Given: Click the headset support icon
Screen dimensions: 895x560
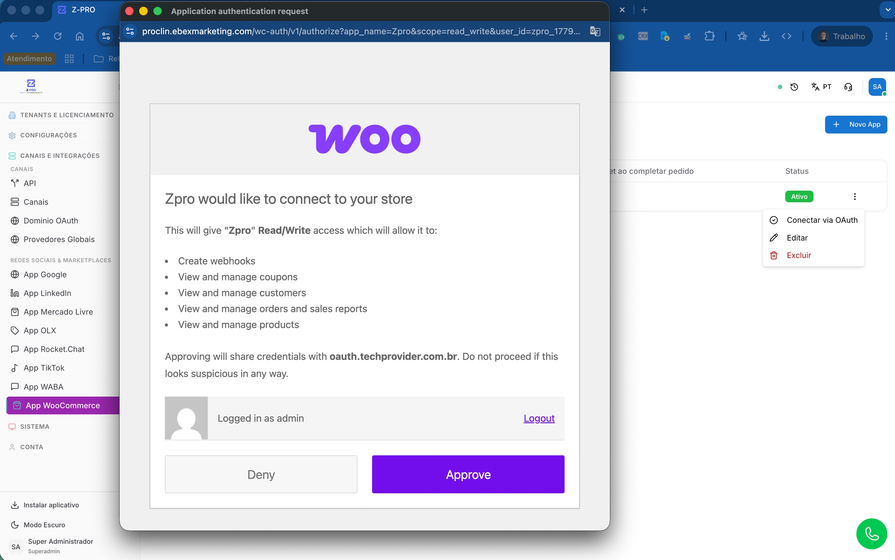Looking at the screenshot, I should click(848, 87).
